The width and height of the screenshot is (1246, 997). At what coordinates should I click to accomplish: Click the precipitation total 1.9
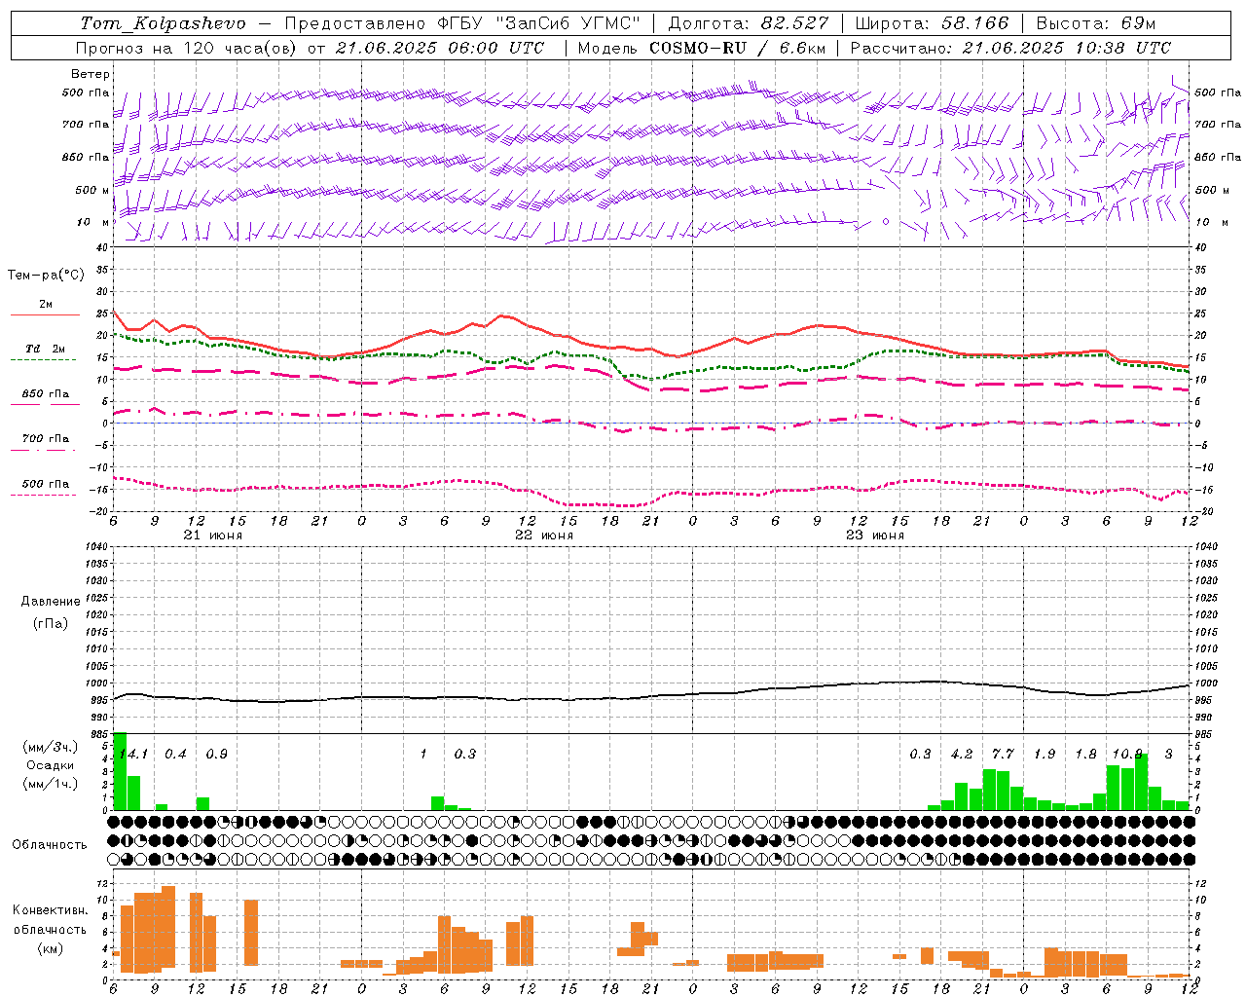1044,755
